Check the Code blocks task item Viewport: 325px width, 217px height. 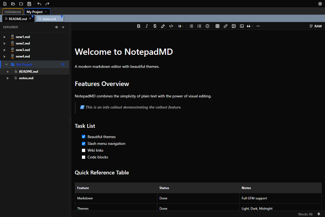(x=83, y=157)
